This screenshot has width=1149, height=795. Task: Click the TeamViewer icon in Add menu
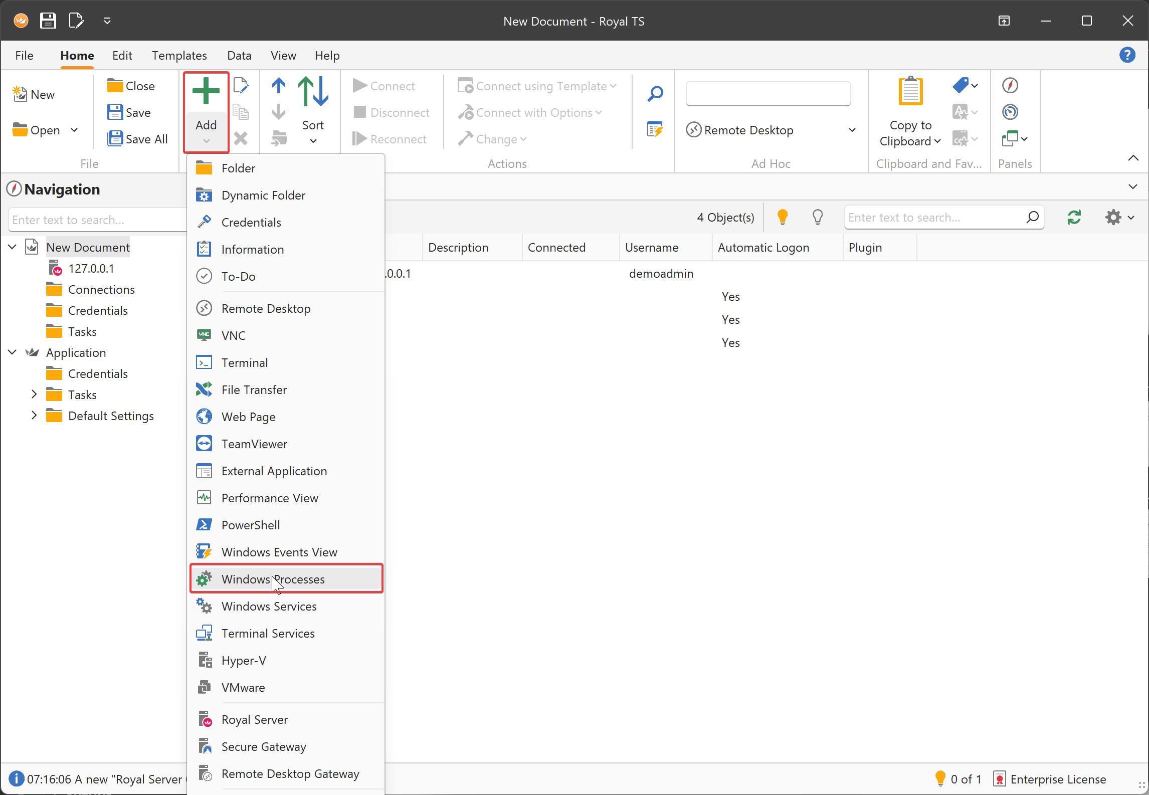[204, 444]
